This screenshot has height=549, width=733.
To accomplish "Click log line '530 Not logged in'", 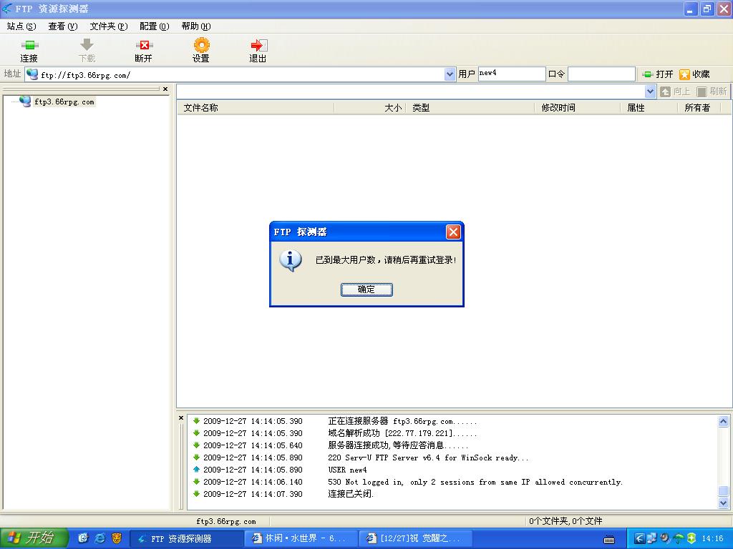I will click(x=475, y=482).
